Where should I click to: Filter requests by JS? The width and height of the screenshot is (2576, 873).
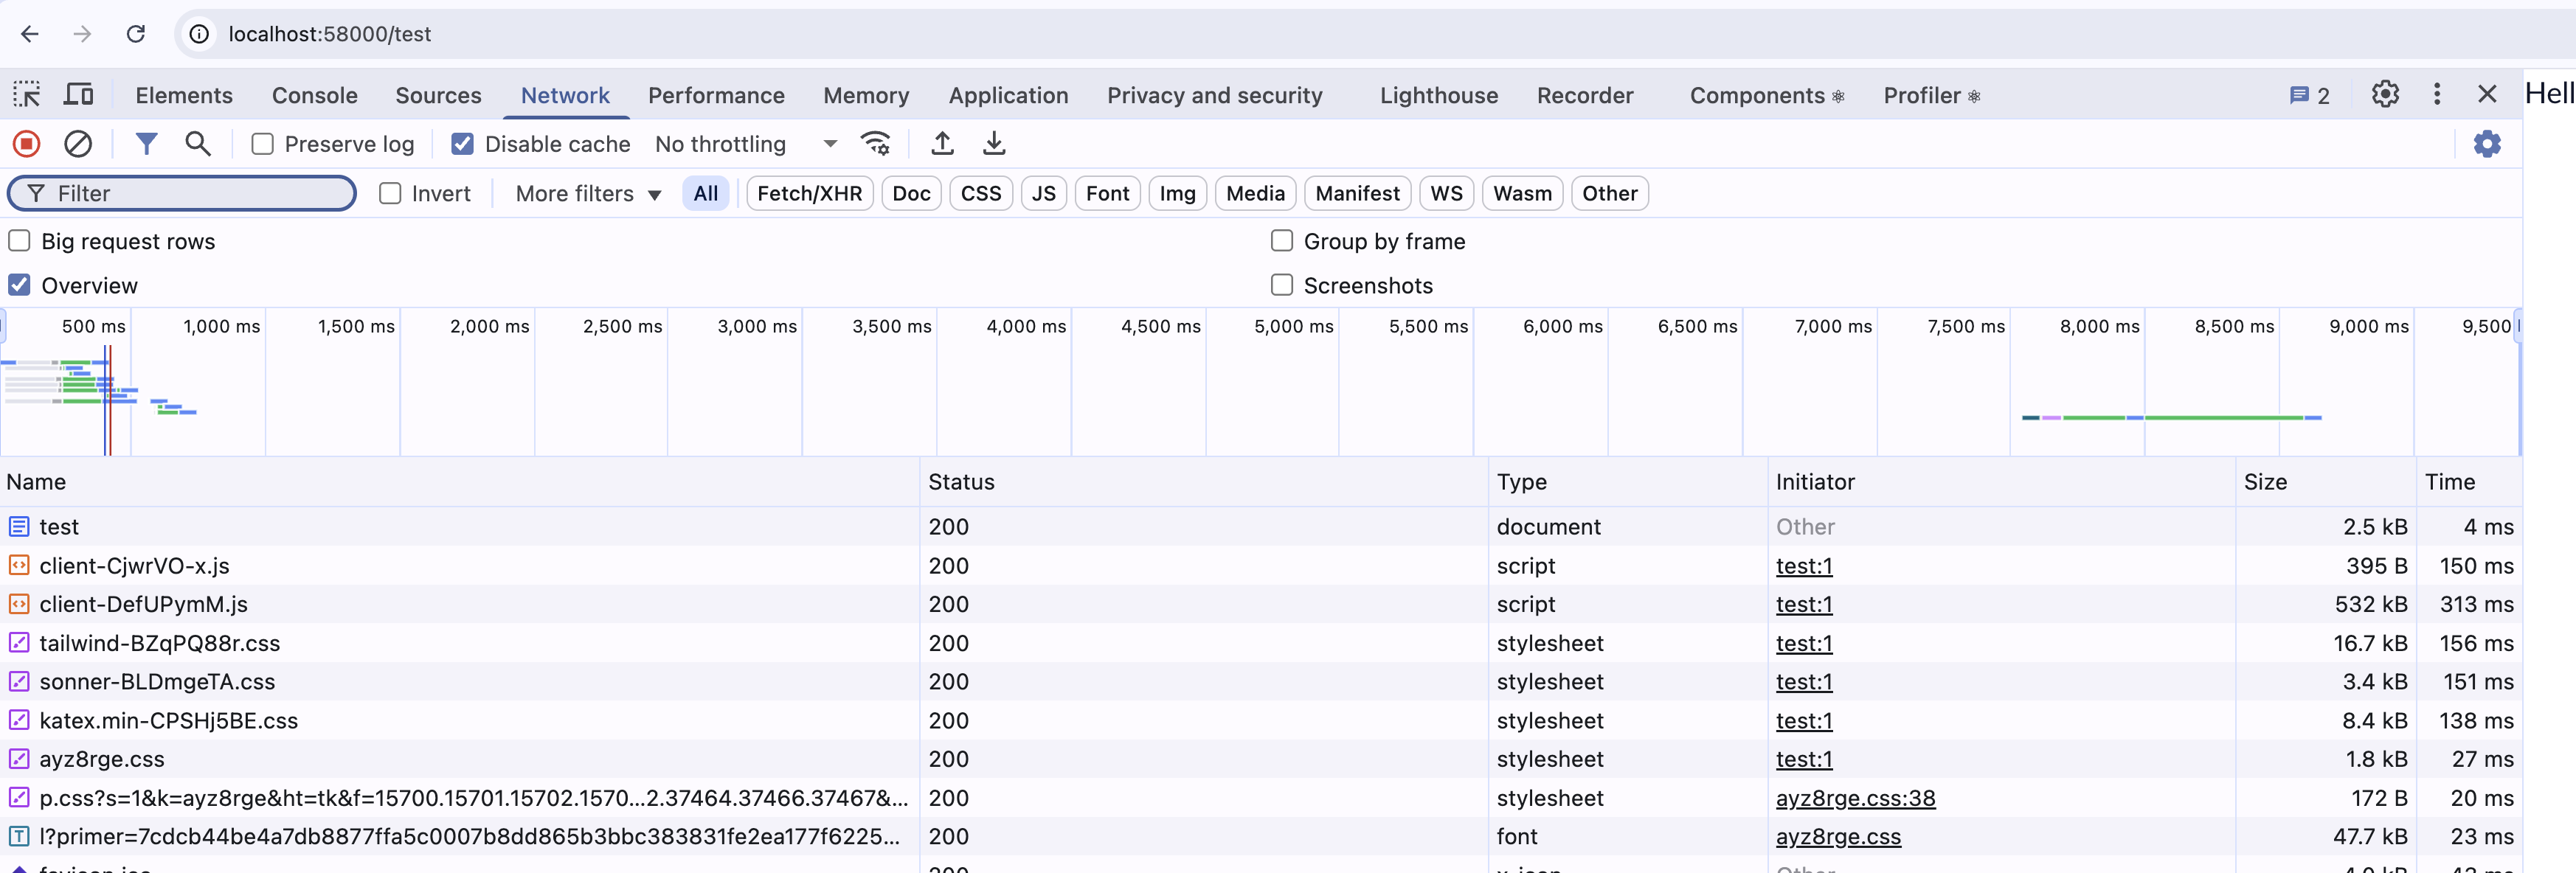tap(1043, 193)
